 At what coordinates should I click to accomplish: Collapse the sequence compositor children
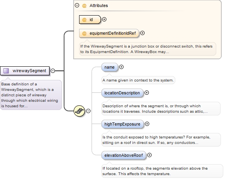pyautogui.click(x=88, y=111)
